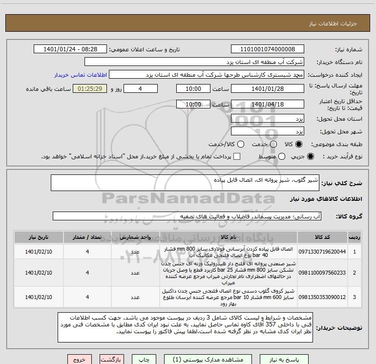376x364 pixels.
Task: Click item name اتصال قابل پیاده کردن آبرسانی
Action: pyautogui.click(x=229, y=252)
